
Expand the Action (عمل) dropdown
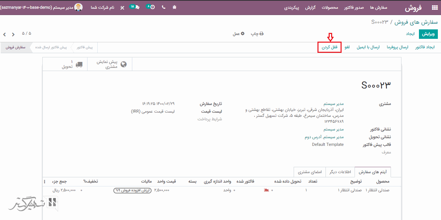[239, 34]
